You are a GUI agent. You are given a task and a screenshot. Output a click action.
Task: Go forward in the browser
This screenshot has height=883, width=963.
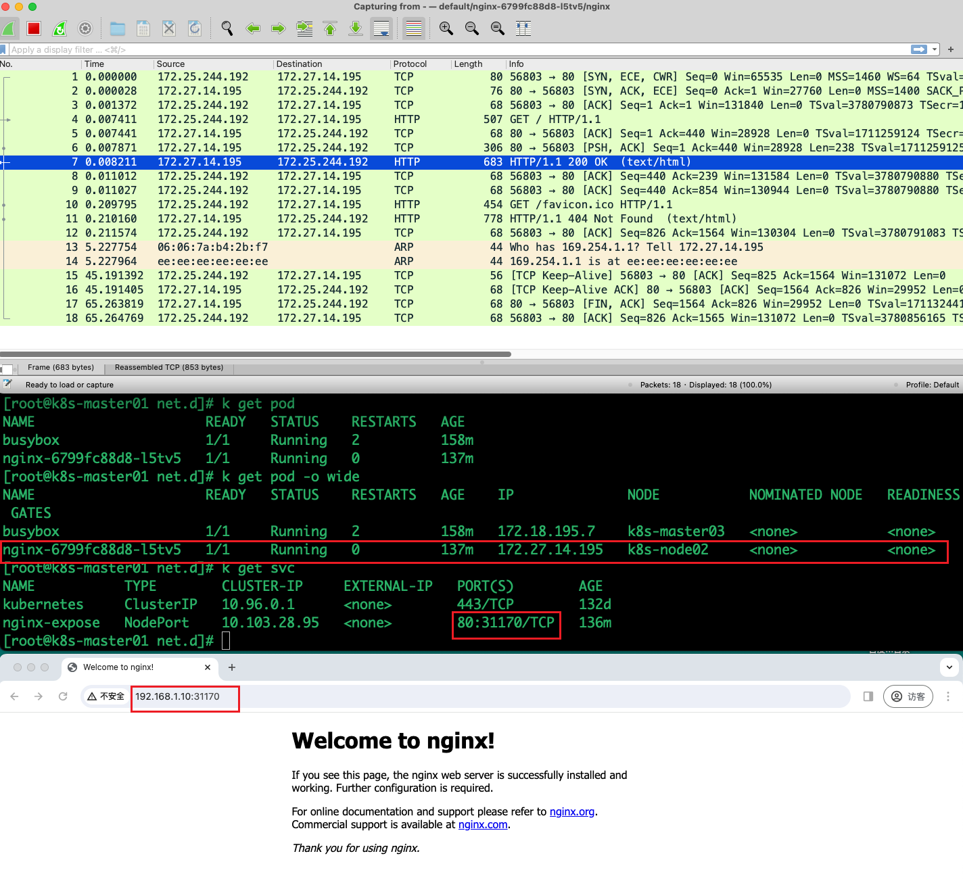pyautogui.click(x=39, y=696)
